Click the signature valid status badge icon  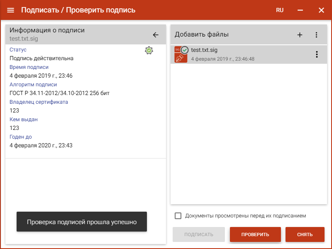click(149, 50)
